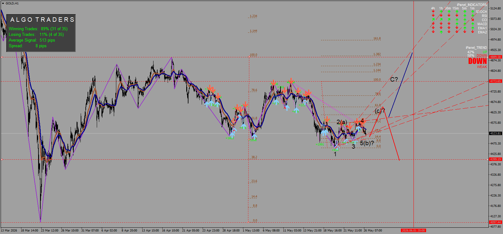Click the STOCH arrow in the 1m column
503x234 pixels.
click(473, 12)
